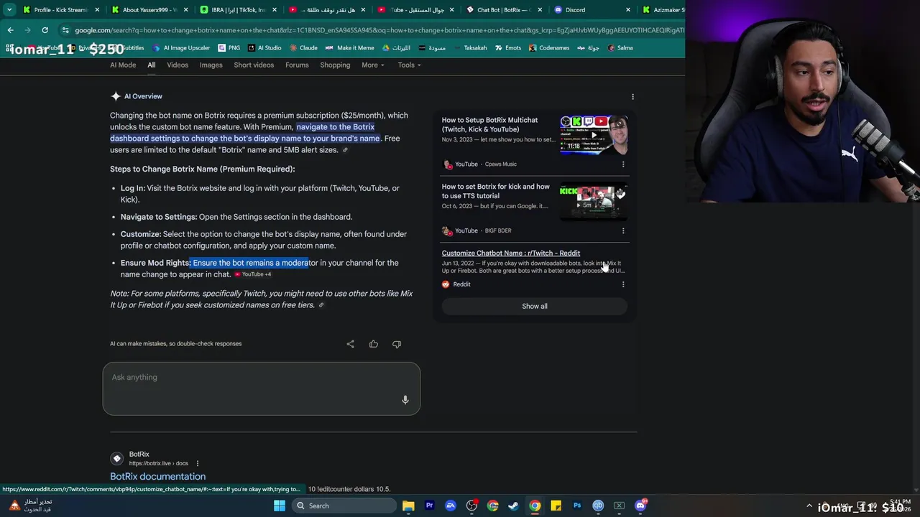Switch to the Profile - Kick Streaming tab
Viewport: 920px width, 517px height.
(61, 10)
